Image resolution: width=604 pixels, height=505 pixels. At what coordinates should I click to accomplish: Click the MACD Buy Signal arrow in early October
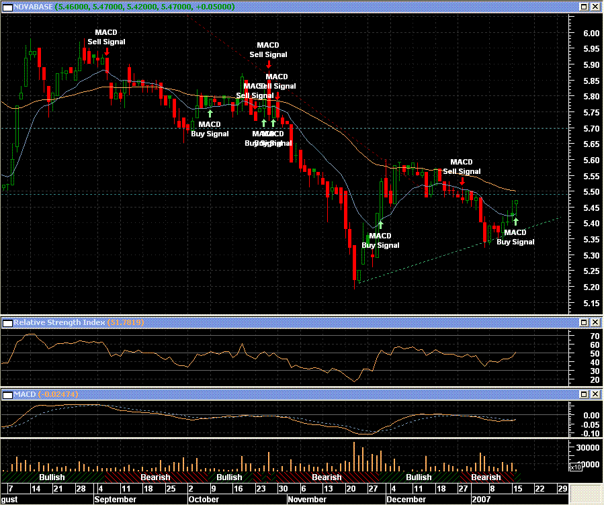210,113
